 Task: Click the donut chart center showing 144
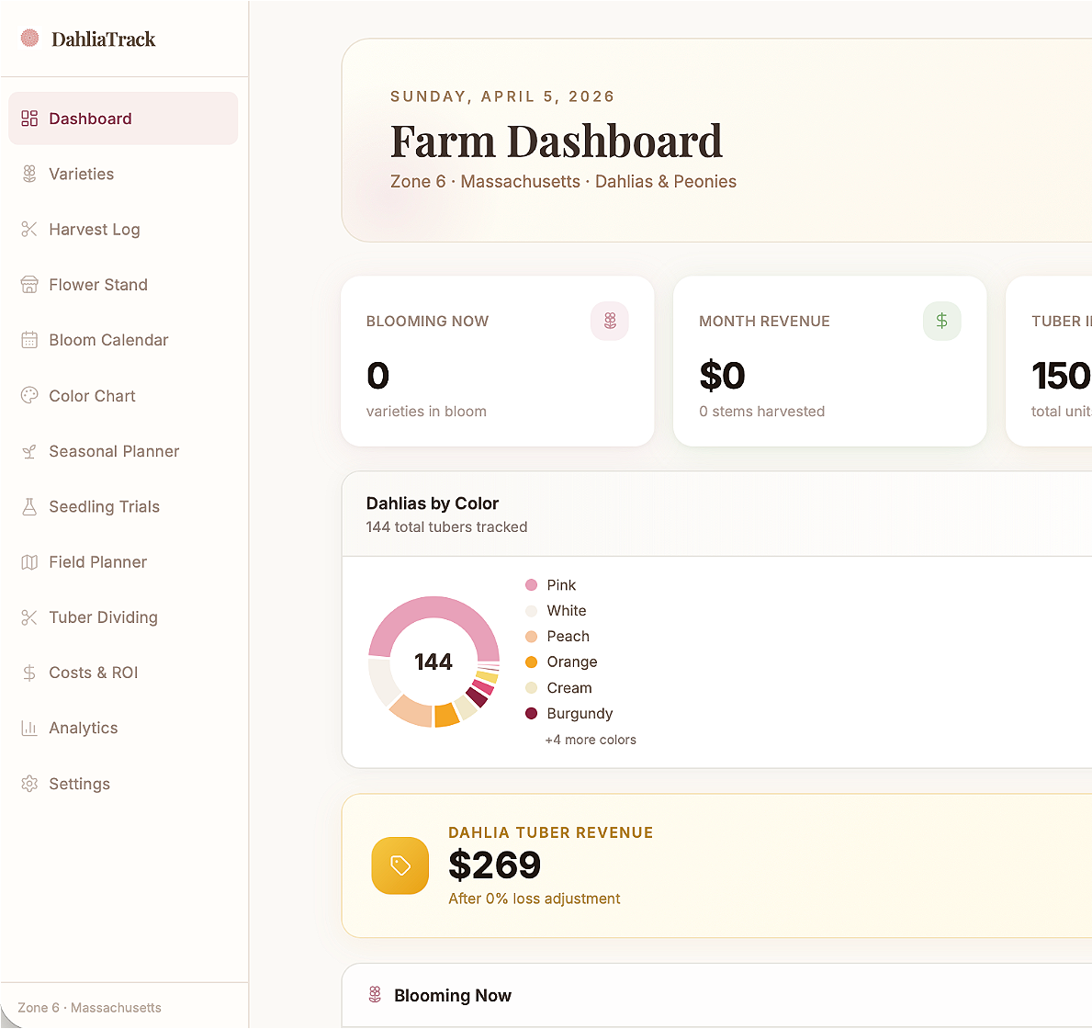point(433,661)
